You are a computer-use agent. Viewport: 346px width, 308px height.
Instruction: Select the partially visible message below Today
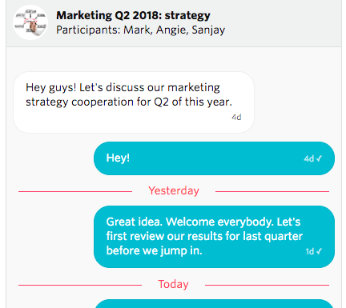tap(214, 304)
